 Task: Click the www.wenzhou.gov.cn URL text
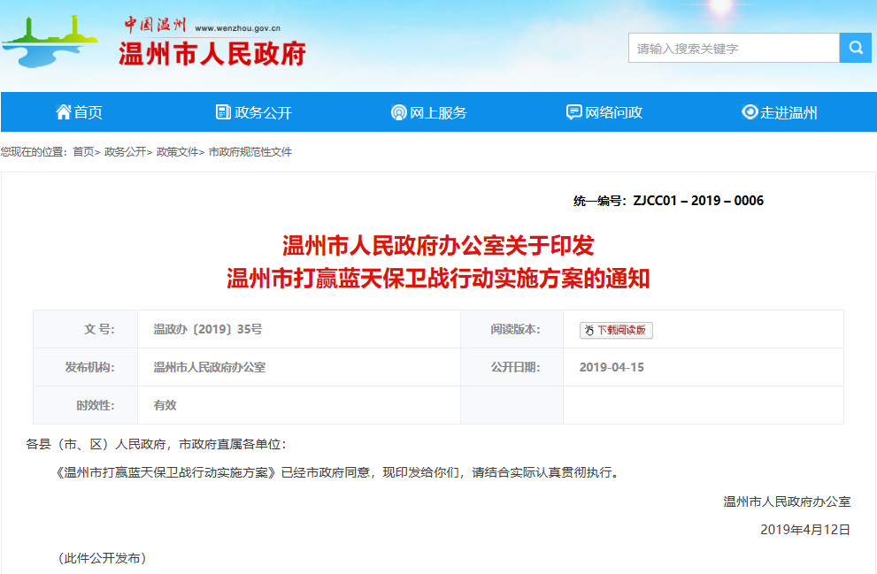(238, 28)
